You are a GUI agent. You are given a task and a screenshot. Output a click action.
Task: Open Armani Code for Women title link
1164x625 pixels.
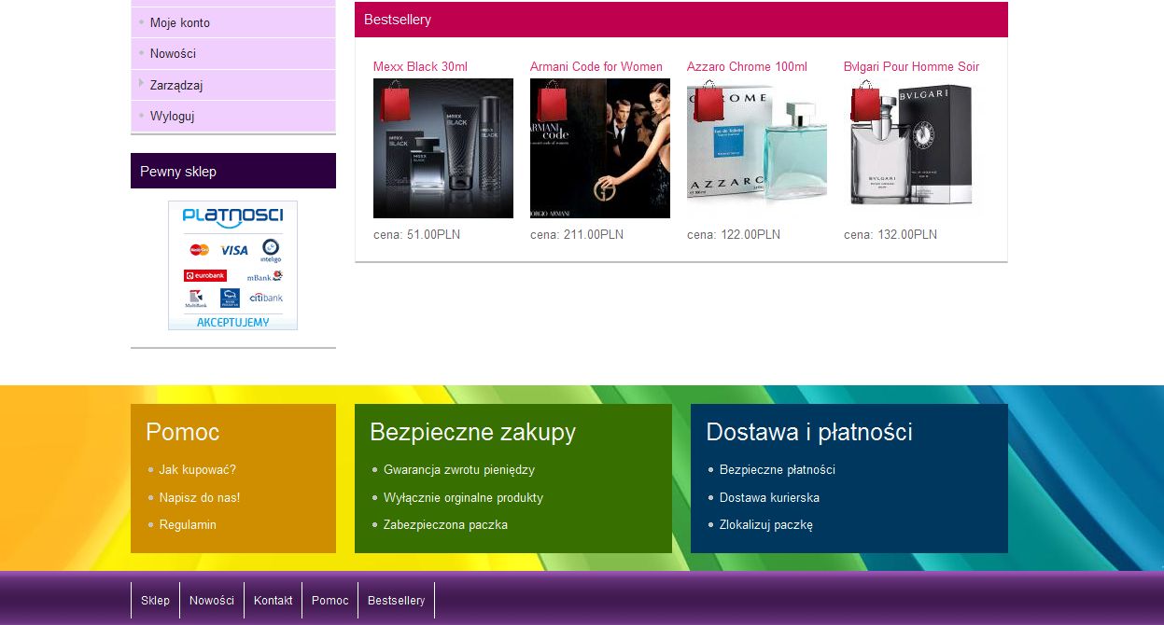[596, 66]
